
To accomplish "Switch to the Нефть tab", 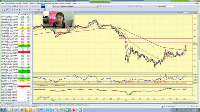I will click(x=69, y=105).
